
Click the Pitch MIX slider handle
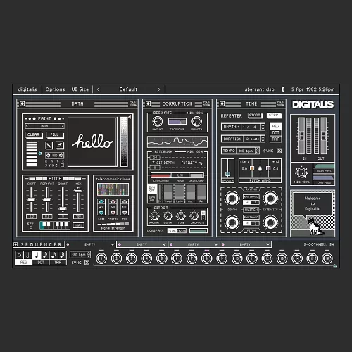(x=78, y=190)
